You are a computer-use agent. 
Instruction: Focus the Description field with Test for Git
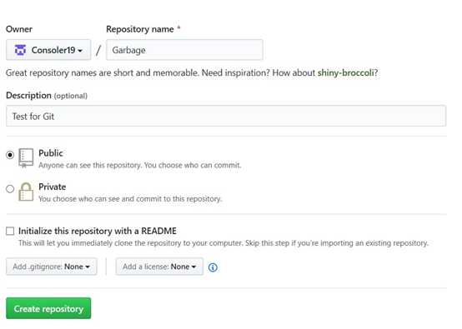[226, 116]
